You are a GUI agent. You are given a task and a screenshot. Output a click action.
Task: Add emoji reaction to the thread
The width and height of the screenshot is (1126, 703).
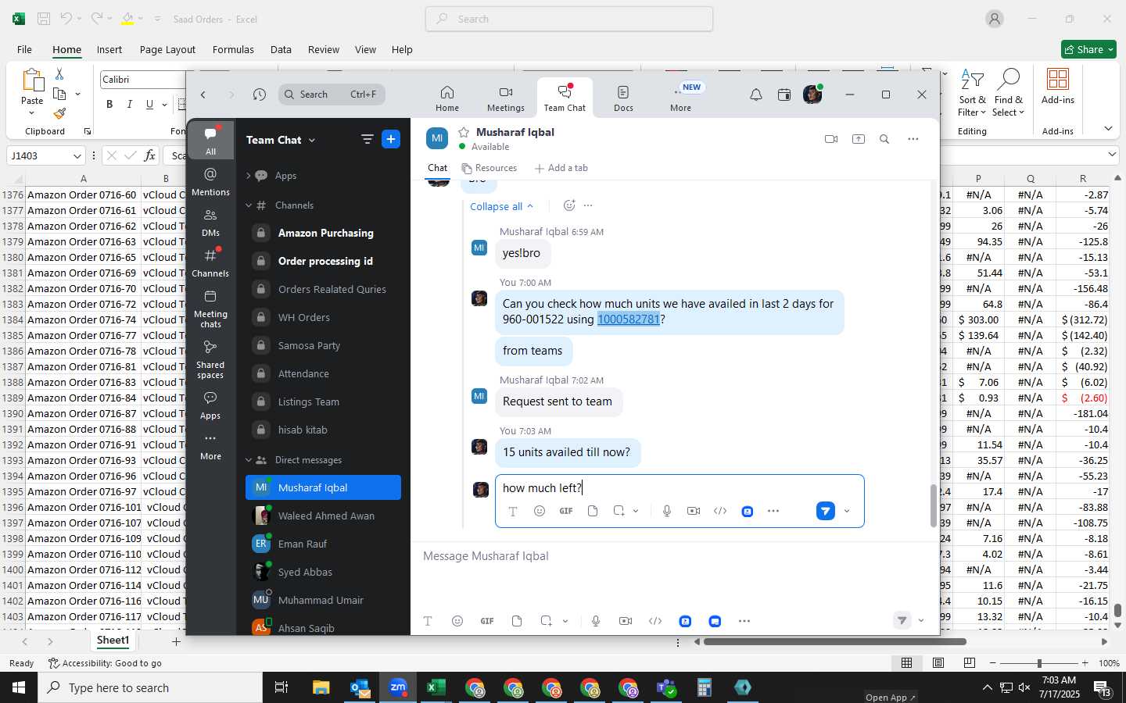pos(569,205)
